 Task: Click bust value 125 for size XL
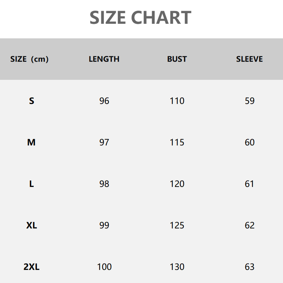[177, 226]
